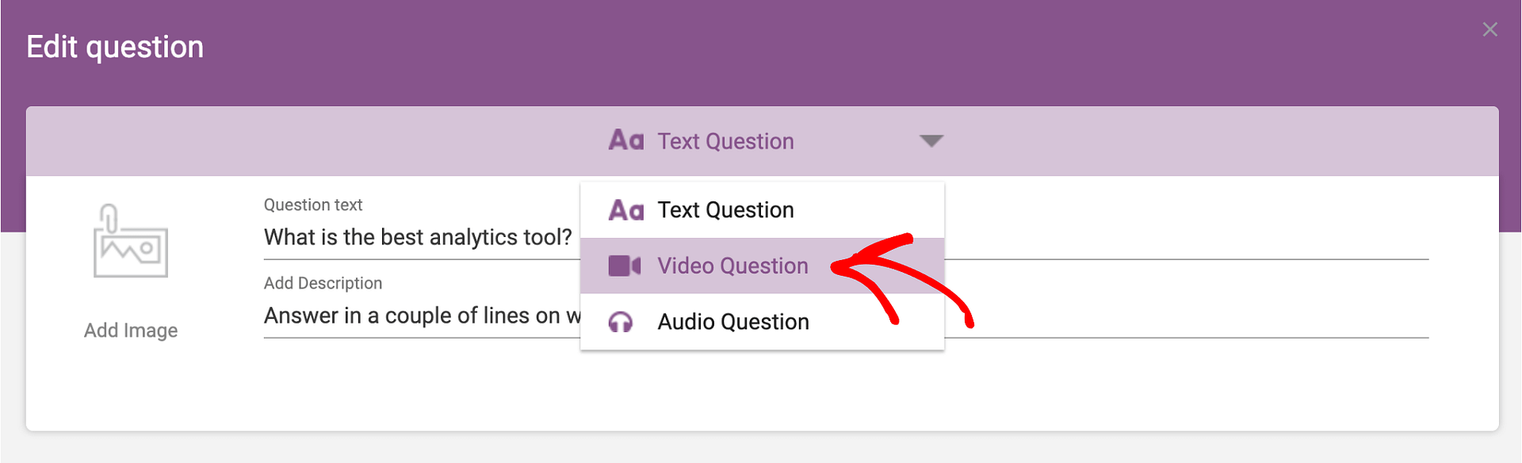The width and height of the screenshot is (1522, 463).
Task: Click the video camera icon
Action: click(x=624, y=266)
